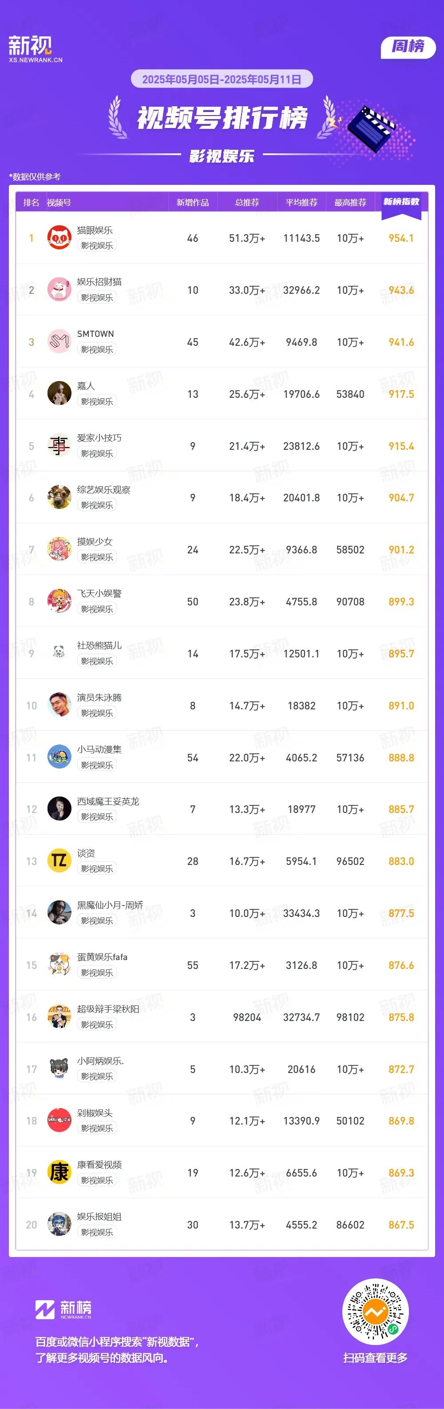Click the 新榜 logo in footer

tap(63, 1309)
